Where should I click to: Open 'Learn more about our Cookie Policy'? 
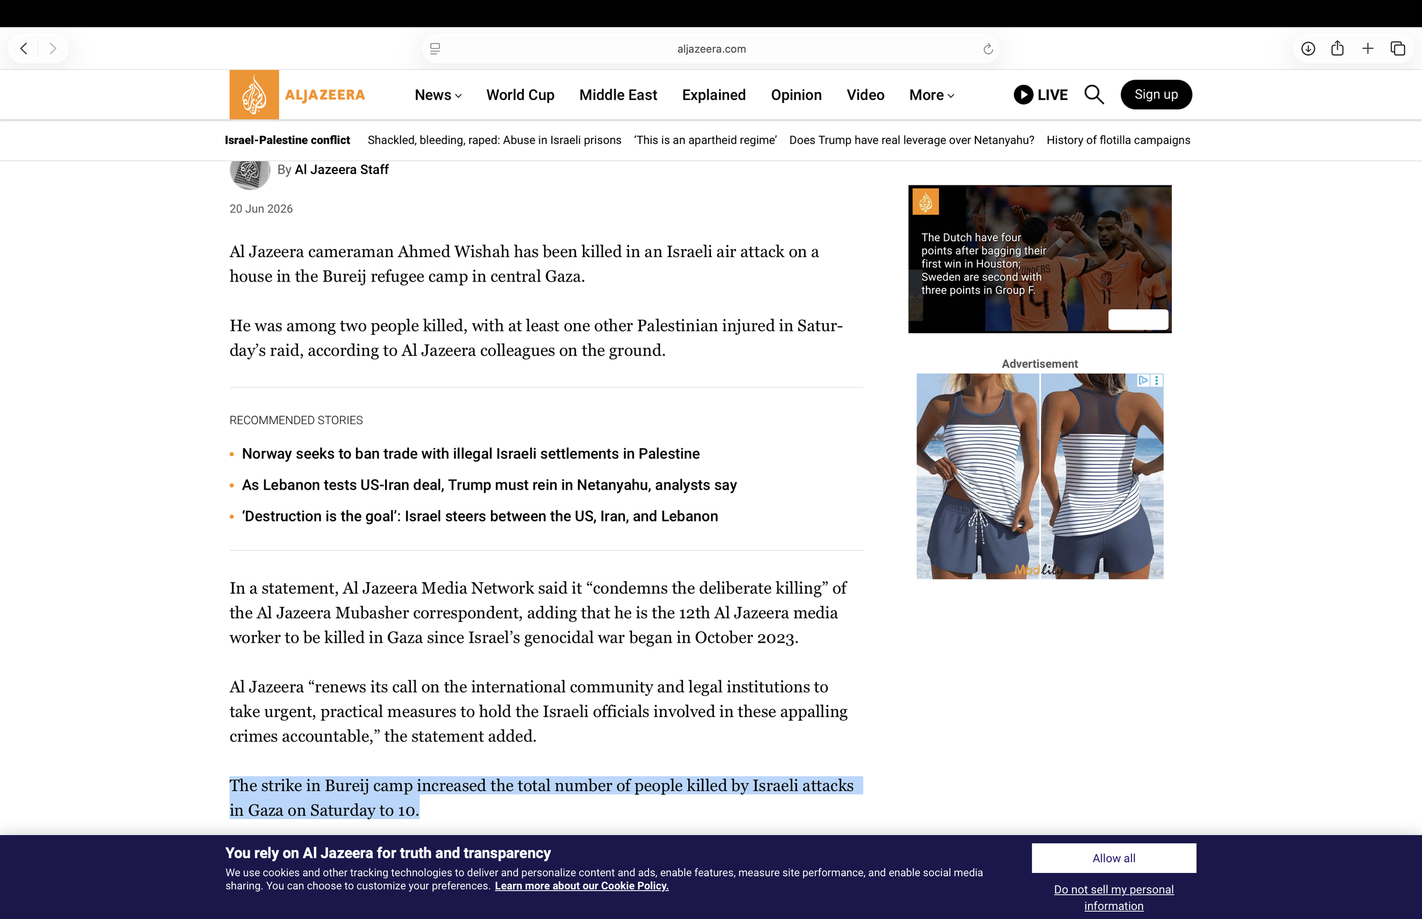click(x=581, y=886)
